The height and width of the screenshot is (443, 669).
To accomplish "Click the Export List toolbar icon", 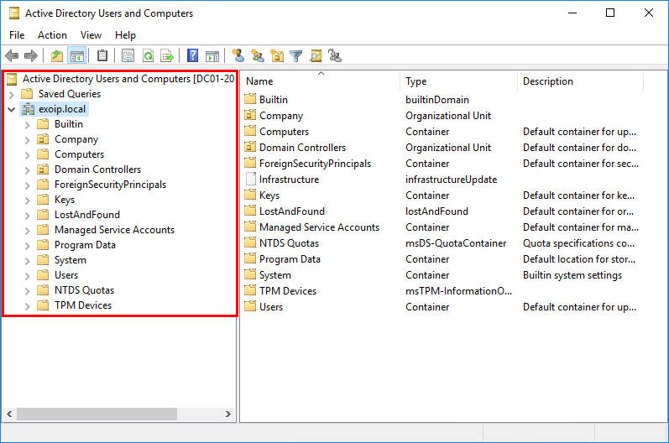I will pyautogui.click(x=167, y=56).
